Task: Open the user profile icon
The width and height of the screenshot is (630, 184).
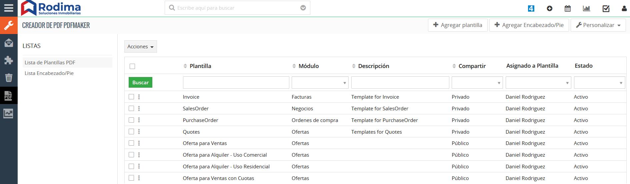Action: 624,9
